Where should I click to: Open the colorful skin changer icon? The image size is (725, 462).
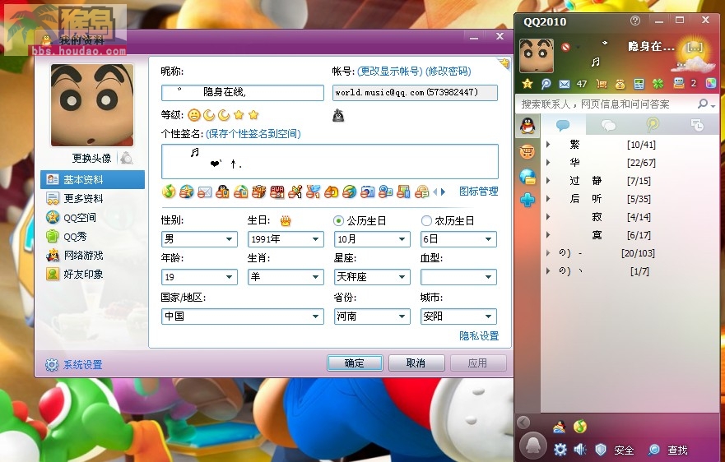click(x=711, y=83)
